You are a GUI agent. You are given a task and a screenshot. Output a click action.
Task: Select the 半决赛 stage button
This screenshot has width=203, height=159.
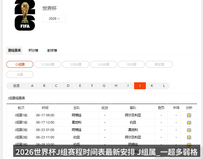[131, 64]
